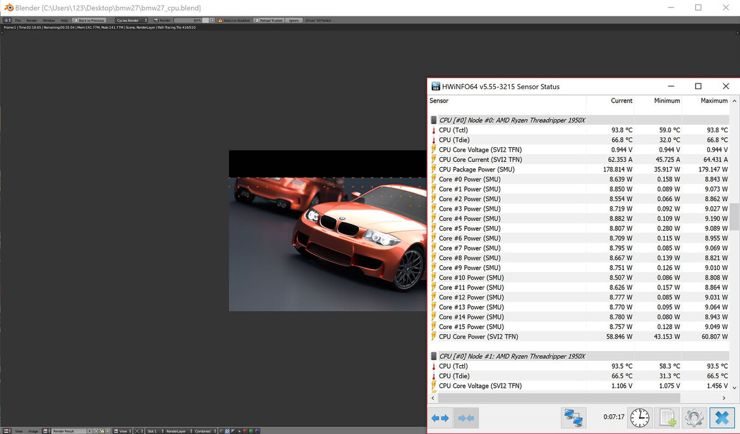This screenshot has height=434, width=740.
Task: Open Blender Combined pass dropdown
Action: click(206, 431)
